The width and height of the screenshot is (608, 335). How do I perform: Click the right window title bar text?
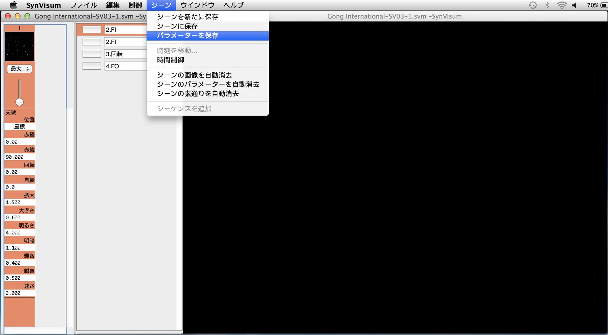click(395, 16)
